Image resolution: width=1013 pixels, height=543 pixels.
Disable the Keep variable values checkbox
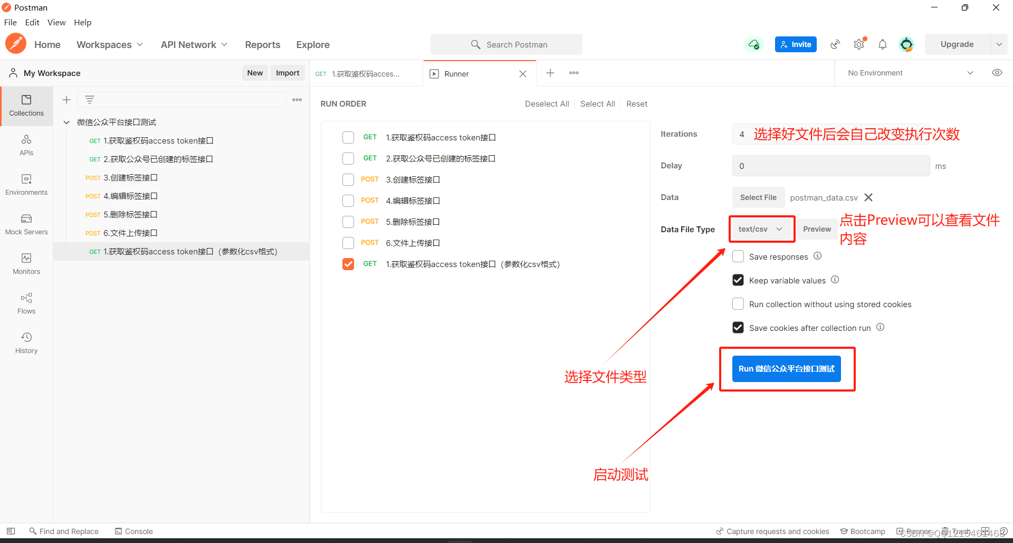pos(738,280)
